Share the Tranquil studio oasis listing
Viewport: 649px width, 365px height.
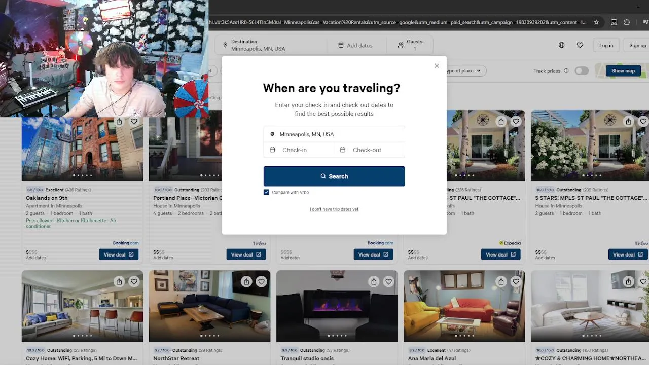click(374, 282)
